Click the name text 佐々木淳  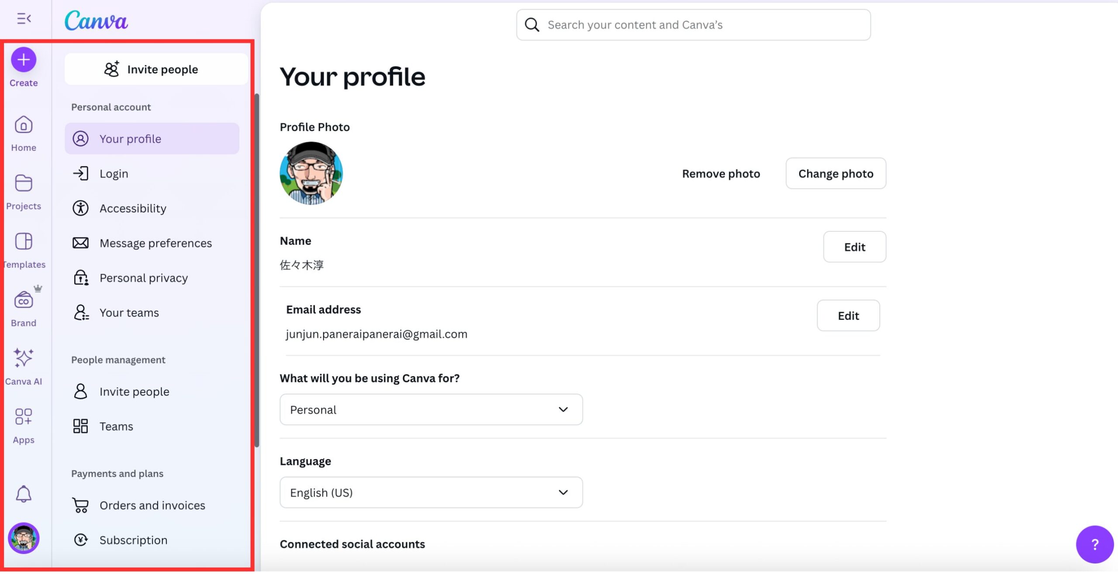[302, 265]
